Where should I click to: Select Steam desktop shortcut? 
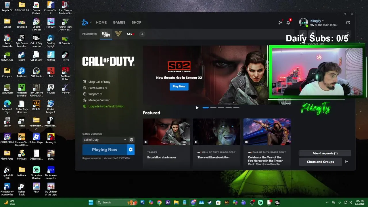tap(22, 56)
